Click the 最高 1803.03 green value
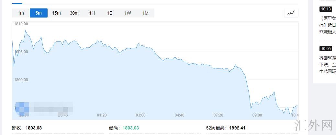The height and width of the screenshot is (135, 336). pyautogui.click(x=130, y=128)
